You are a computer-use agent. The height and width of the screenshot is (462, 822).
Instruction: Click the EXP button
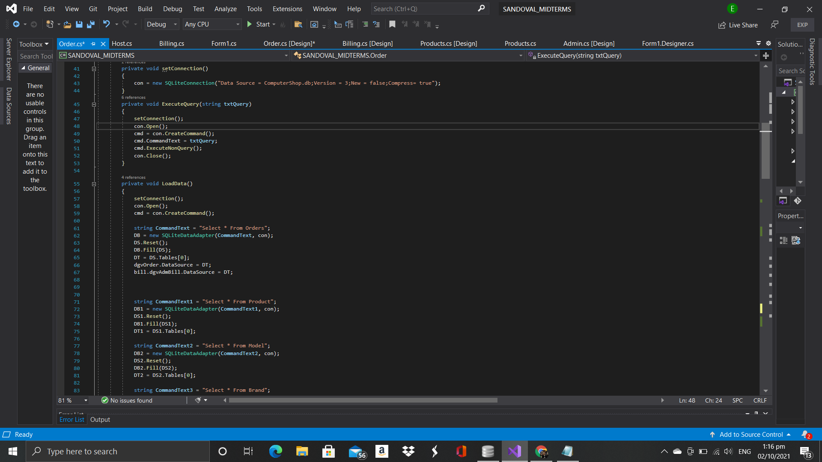point(802,25)
